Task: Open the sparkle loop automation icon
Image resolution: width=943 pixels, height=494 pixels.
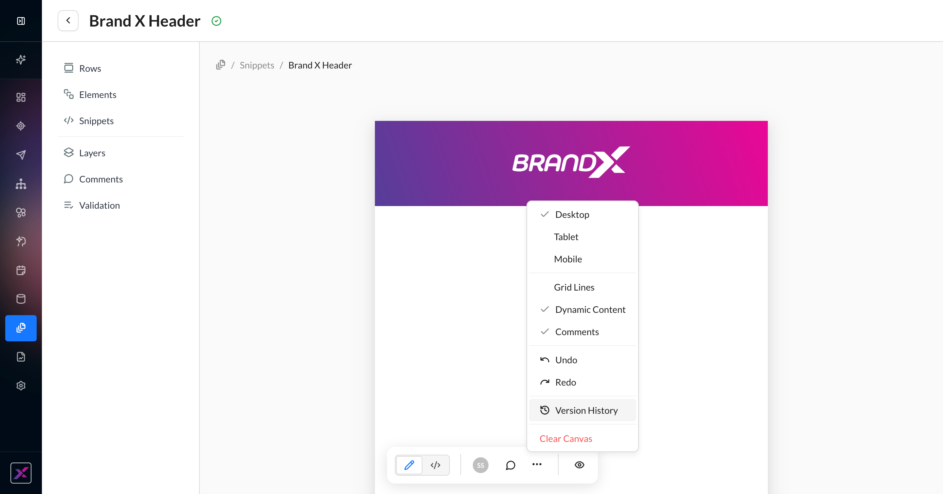Action: 21,241
